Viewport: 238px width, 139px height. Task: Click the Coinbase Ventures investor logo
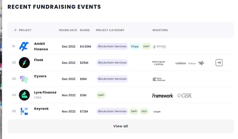pyautogui.click(x=185, y=63)
